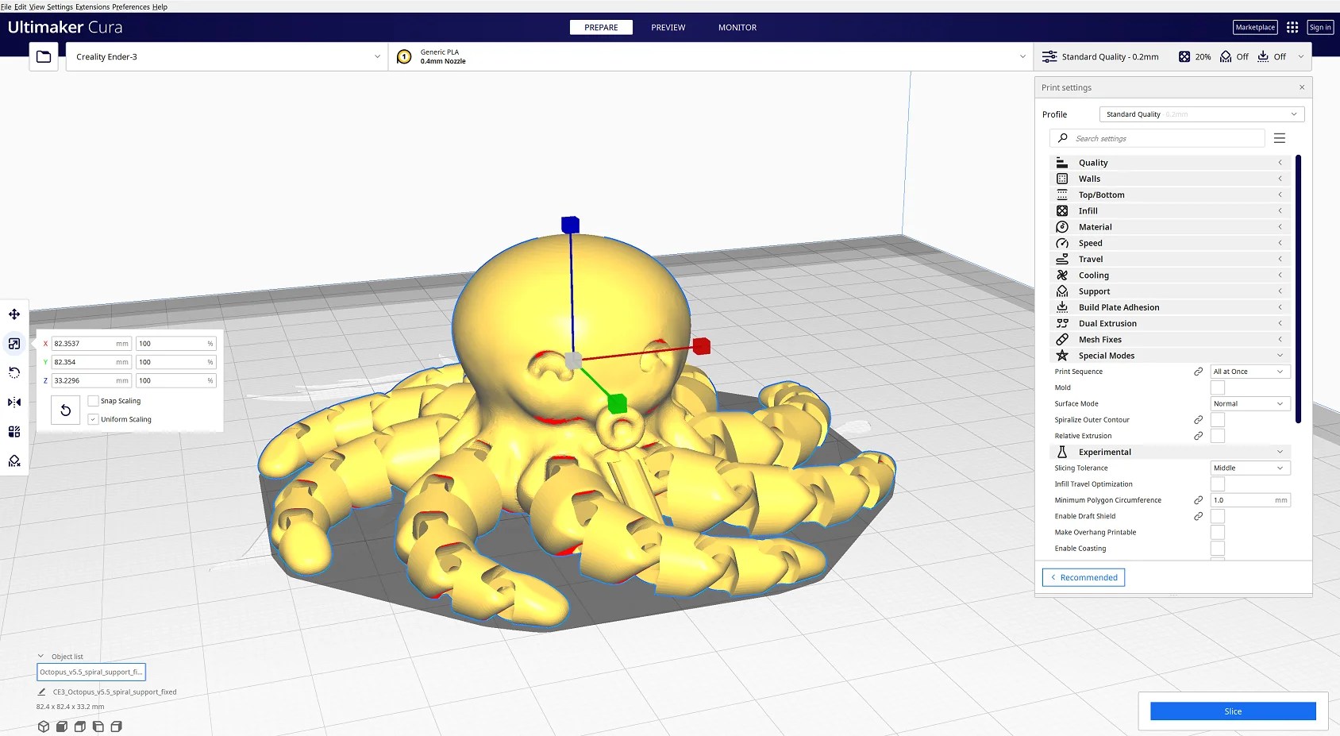Enable the Coasting checkbox
This screenshot has width=1340, height=736.
click(x=1218, y=549)
